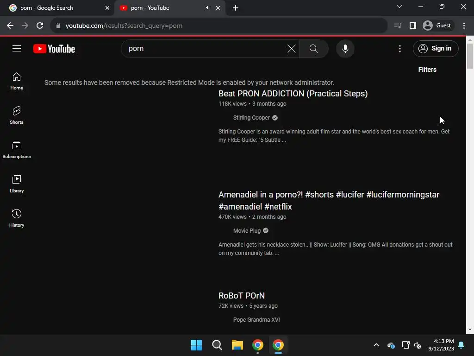Open a new browser tab
The width and height of the screenshot is (474, 356).
point(236,8)
